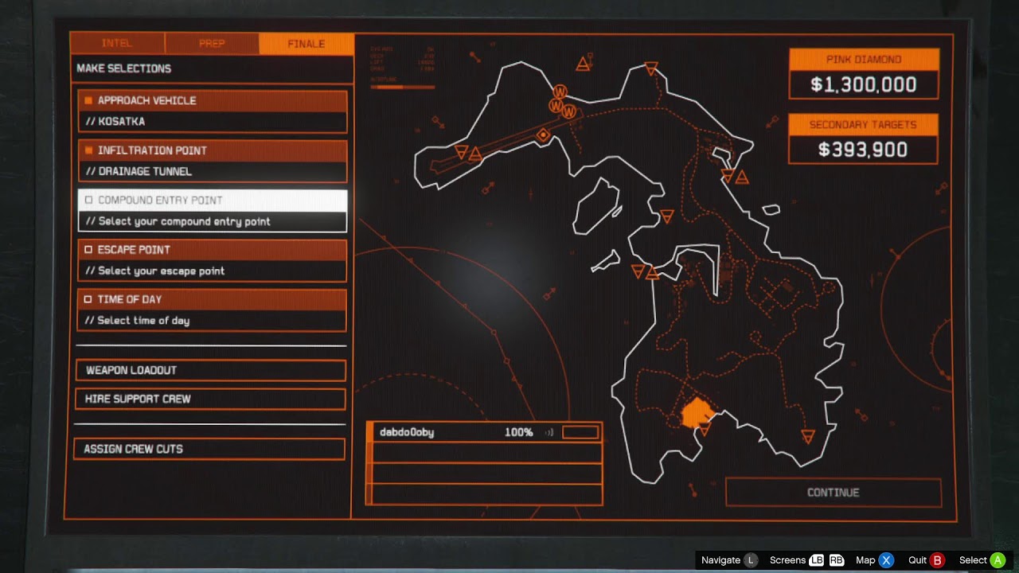The height and width of the screenshot is (573, 1019).
Task: Click the Secondary Targets $393,900 value
Action: click(863, 150)
